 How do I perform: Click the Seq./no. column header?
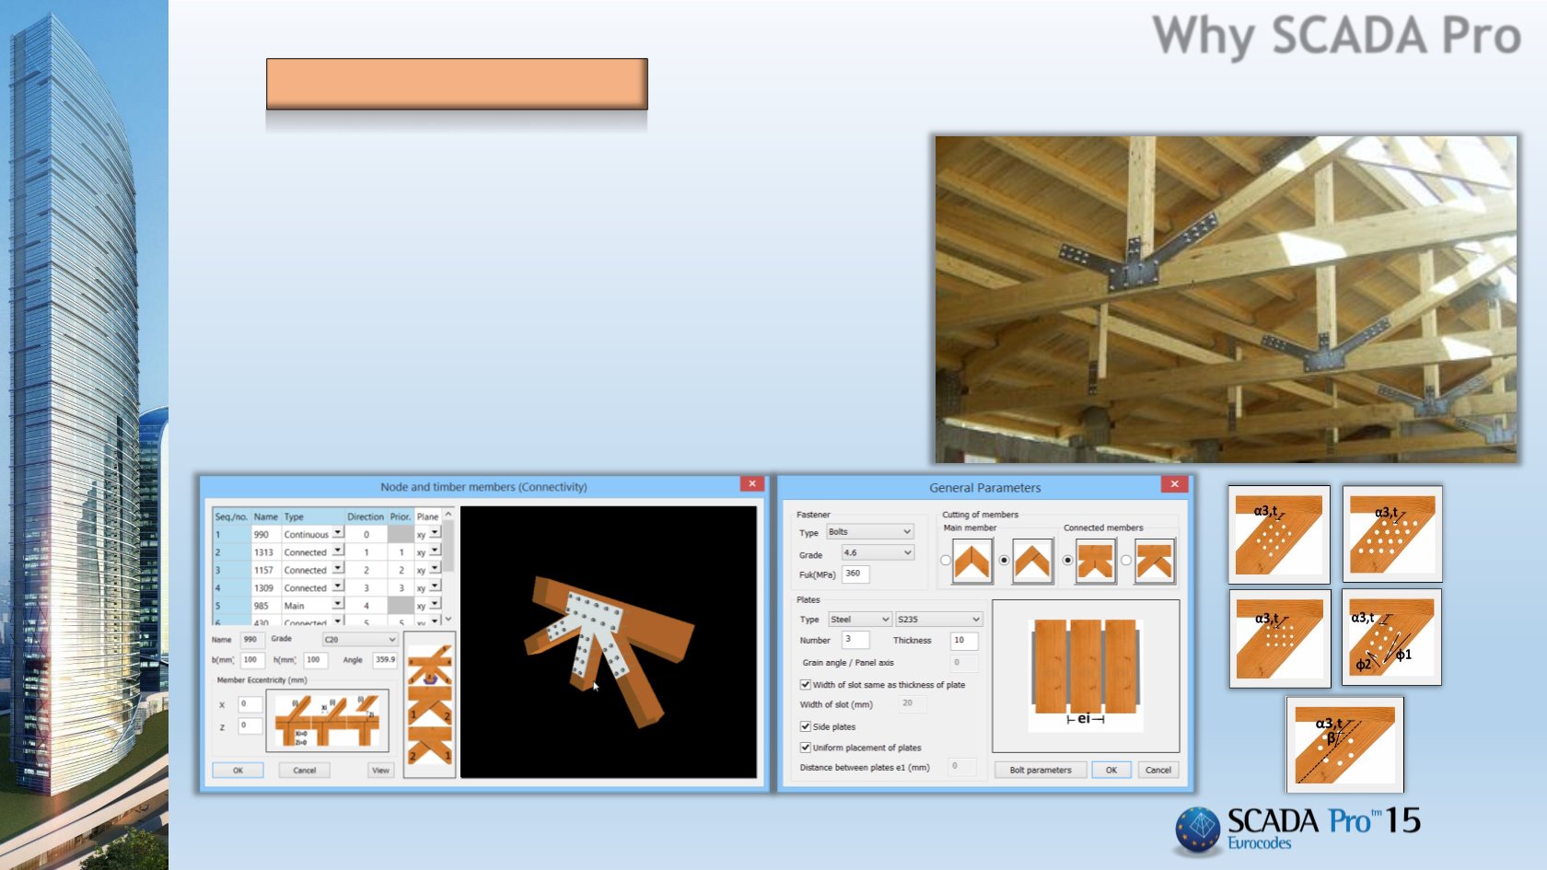(231, 516)
